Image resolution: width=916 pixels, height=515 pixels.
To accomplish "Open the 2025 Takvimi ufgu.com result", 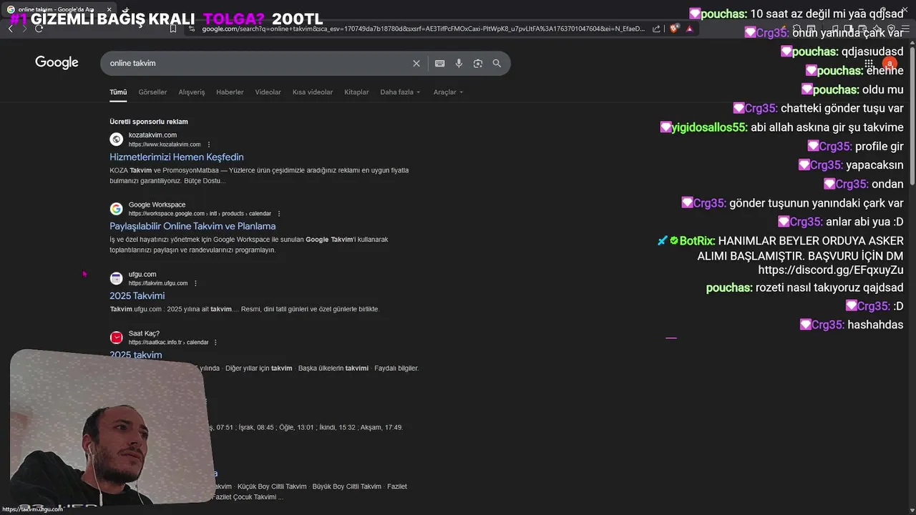I will click(137, 296).
